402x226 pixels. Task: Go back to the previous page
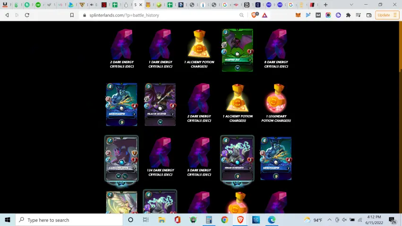[x=7, y=15]
